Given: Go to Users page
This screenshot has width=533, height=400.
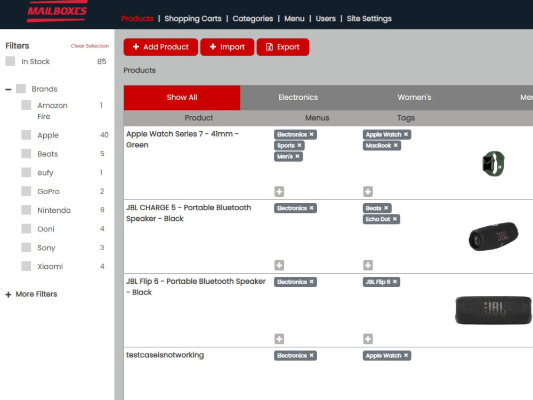Looking at the screenshot, I should 326,19.
